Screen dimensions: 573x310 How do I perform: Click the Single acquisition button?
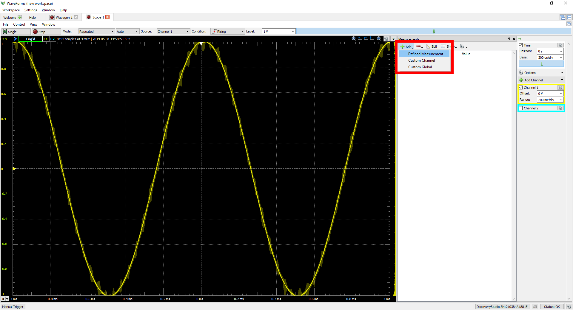coord(16,32)
